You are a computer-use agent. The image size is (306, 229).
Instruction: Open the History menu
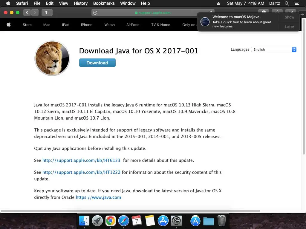pyautogui.click(x=81, y=3)
